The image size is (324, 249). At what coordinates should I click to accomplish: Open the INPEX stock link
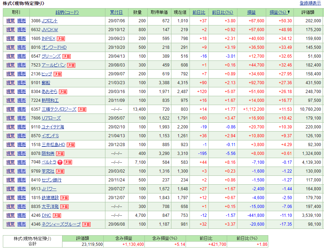click(x=49, y=39)
